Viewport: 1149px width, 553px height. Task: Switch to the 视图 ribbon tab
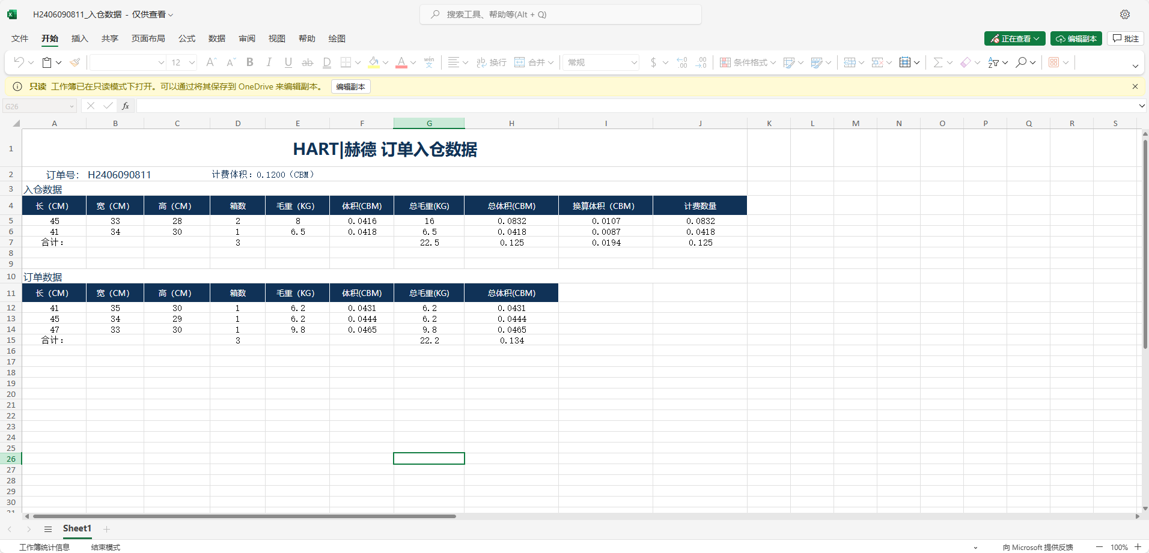(x=277, y=38)
